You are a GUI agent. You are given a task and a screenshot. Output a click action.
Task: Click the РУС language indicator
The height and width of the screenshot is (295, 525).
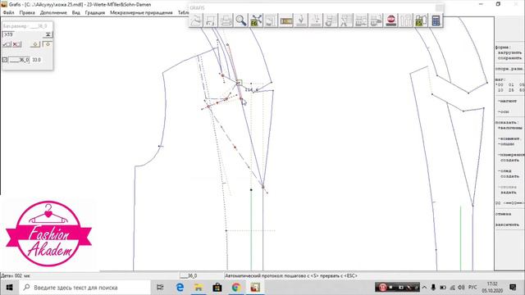[x=472, y=288]
